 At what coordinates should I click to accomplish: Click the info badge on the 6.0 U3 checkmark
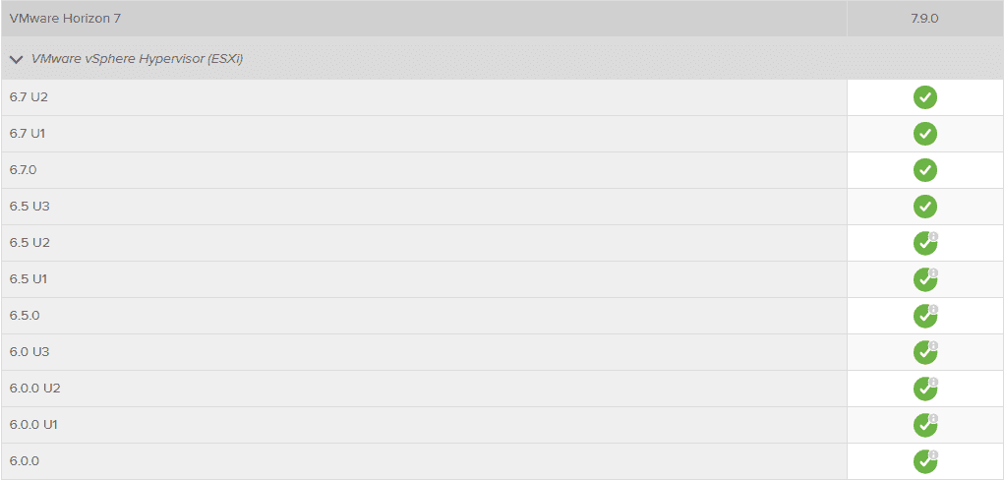(x=933, y=345)
